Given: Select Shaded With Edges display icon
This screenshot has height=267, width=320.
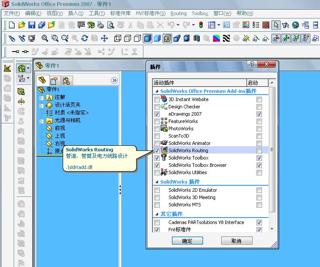Looking at the screenshot, I should point(148,38).
